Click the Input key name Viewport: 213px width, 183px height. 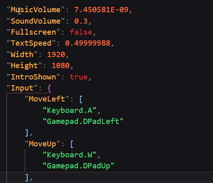point(22,88)
